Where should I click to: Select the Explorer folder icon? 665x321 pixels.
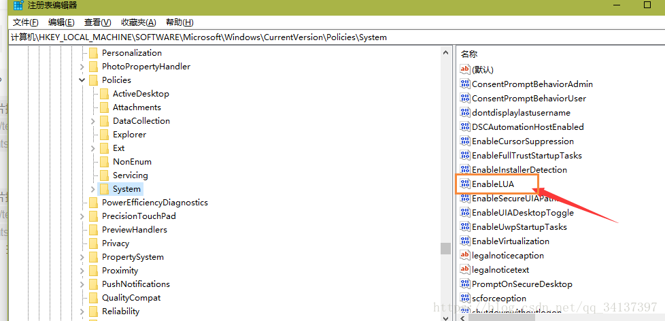tap(104, 135)
